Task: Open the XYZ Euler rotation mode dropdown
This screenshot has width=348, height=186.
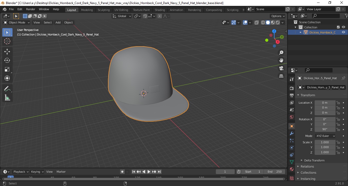Action: click(325, 136)
